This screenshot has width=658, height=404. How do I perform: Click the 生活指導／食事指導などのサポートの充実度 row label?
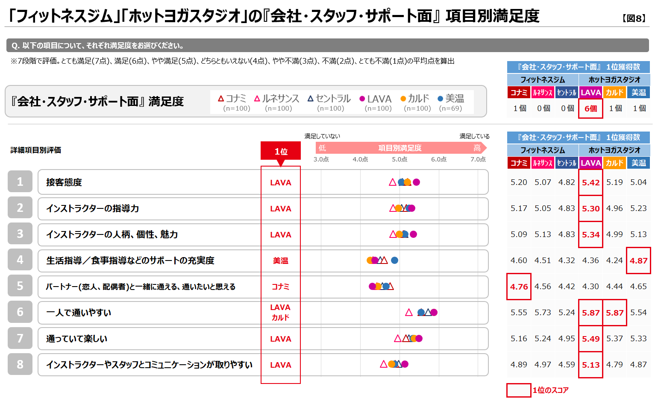(130, 261)
